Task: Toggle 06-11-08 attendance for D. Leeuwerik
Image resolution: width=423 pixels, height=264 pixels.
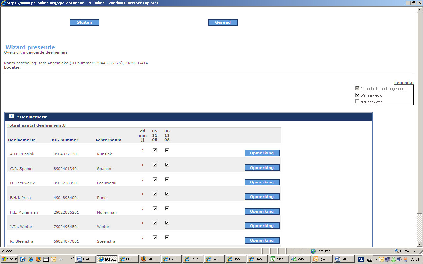Action: point(167,179)
